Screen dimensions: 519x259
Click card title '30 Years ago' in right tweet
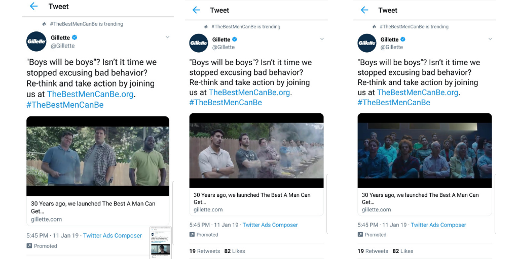[x=420, y=198]
